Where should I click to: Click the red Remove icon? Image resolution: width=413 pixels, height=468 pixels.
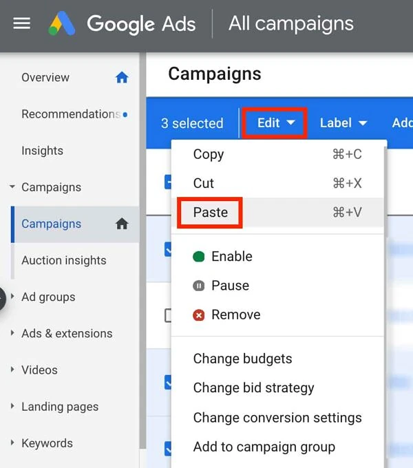199,315
